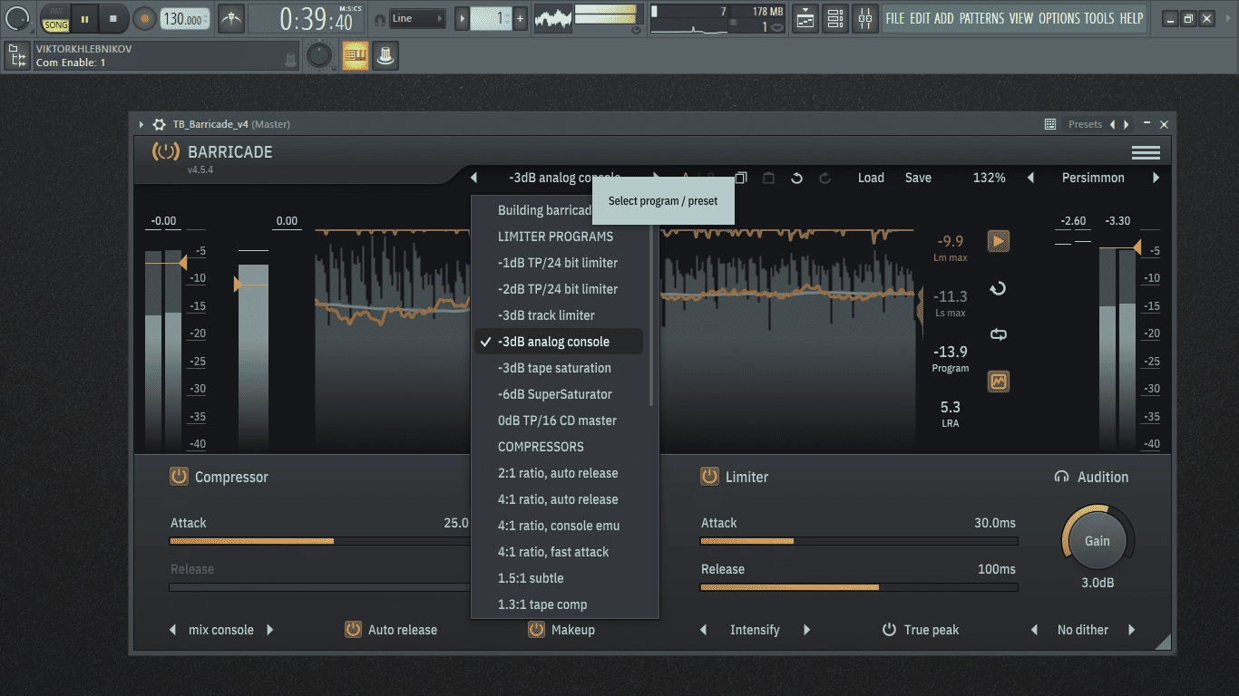Click the record button in the transport
This screenshot has height=696, width=1239.
[143, 18]
